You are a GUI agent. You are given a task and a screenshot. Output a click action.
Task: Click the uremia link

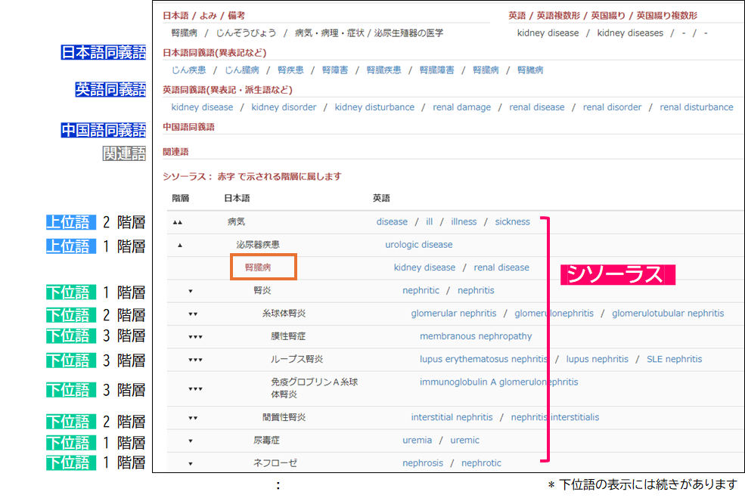click(418, 440)
